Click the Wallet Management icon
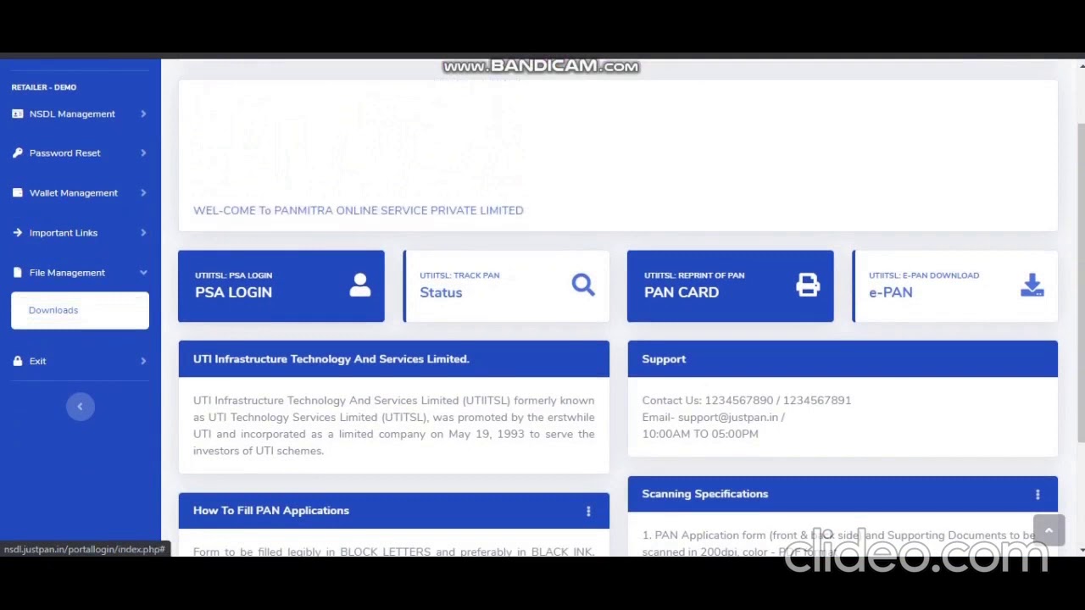 pos(17,193)
